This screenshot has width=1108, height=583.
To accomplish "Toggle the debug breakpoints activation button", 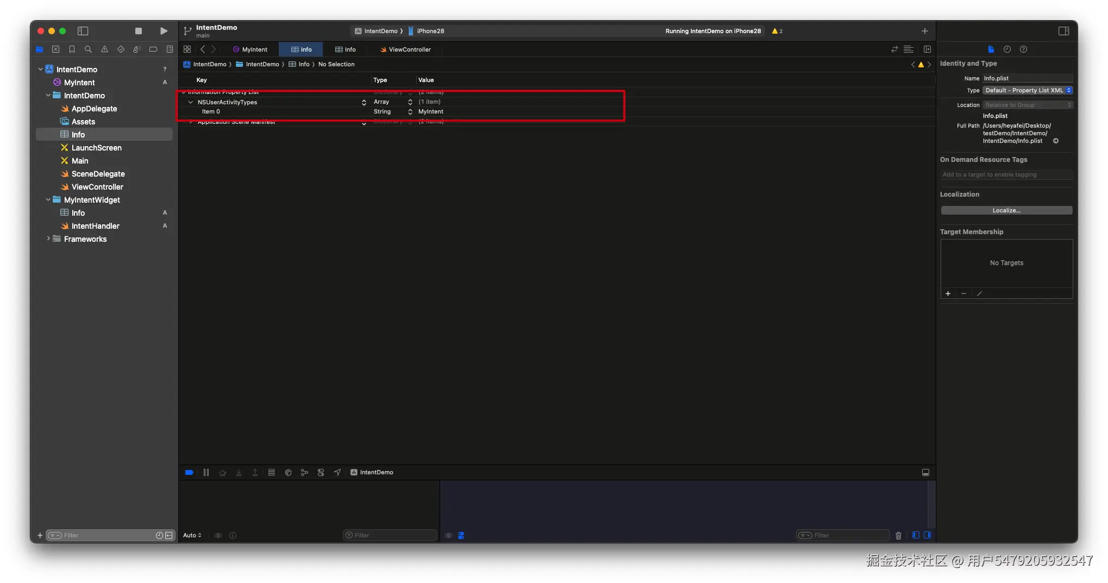I will pos(189,472).
